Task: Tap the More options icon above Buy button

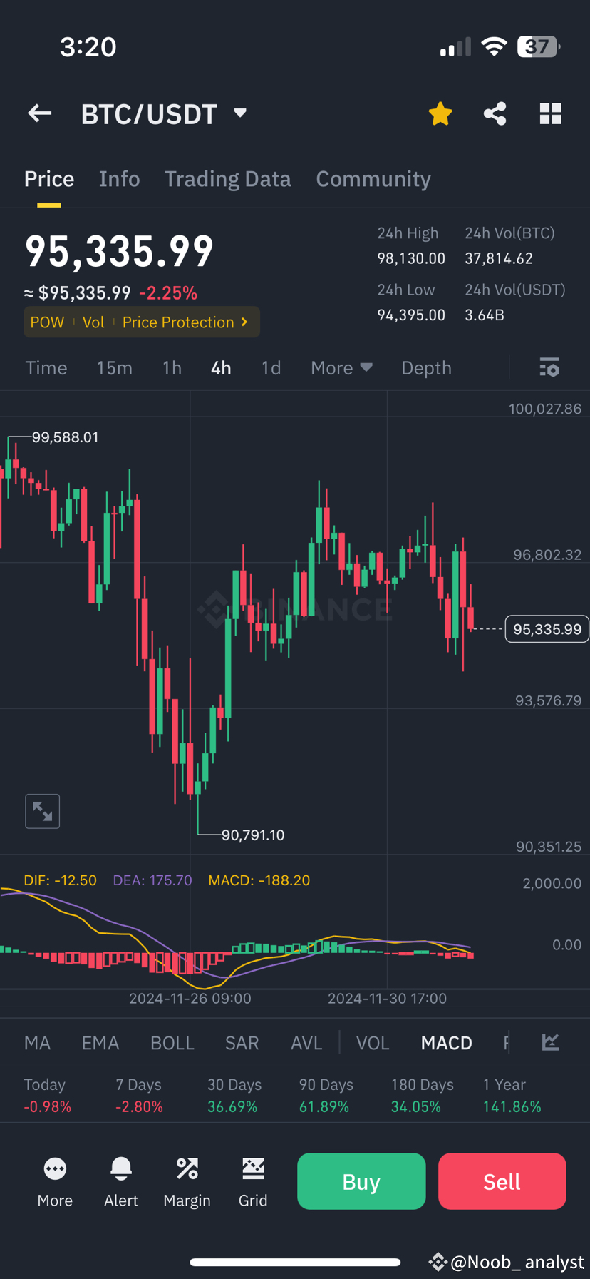Action: [x=55, y=1181]
